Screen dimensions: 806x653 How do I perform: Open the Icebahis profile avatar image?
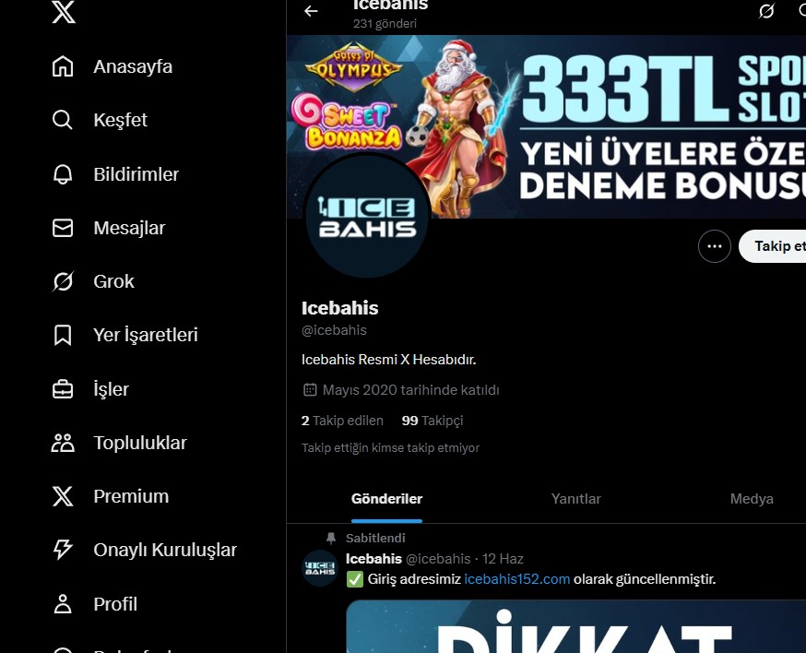point(367,216)
